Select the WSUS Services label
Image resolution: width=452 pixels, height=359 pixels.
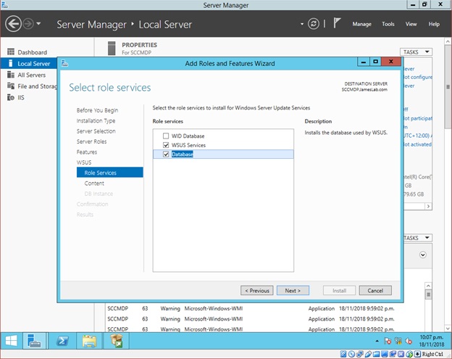pos(188,145)
